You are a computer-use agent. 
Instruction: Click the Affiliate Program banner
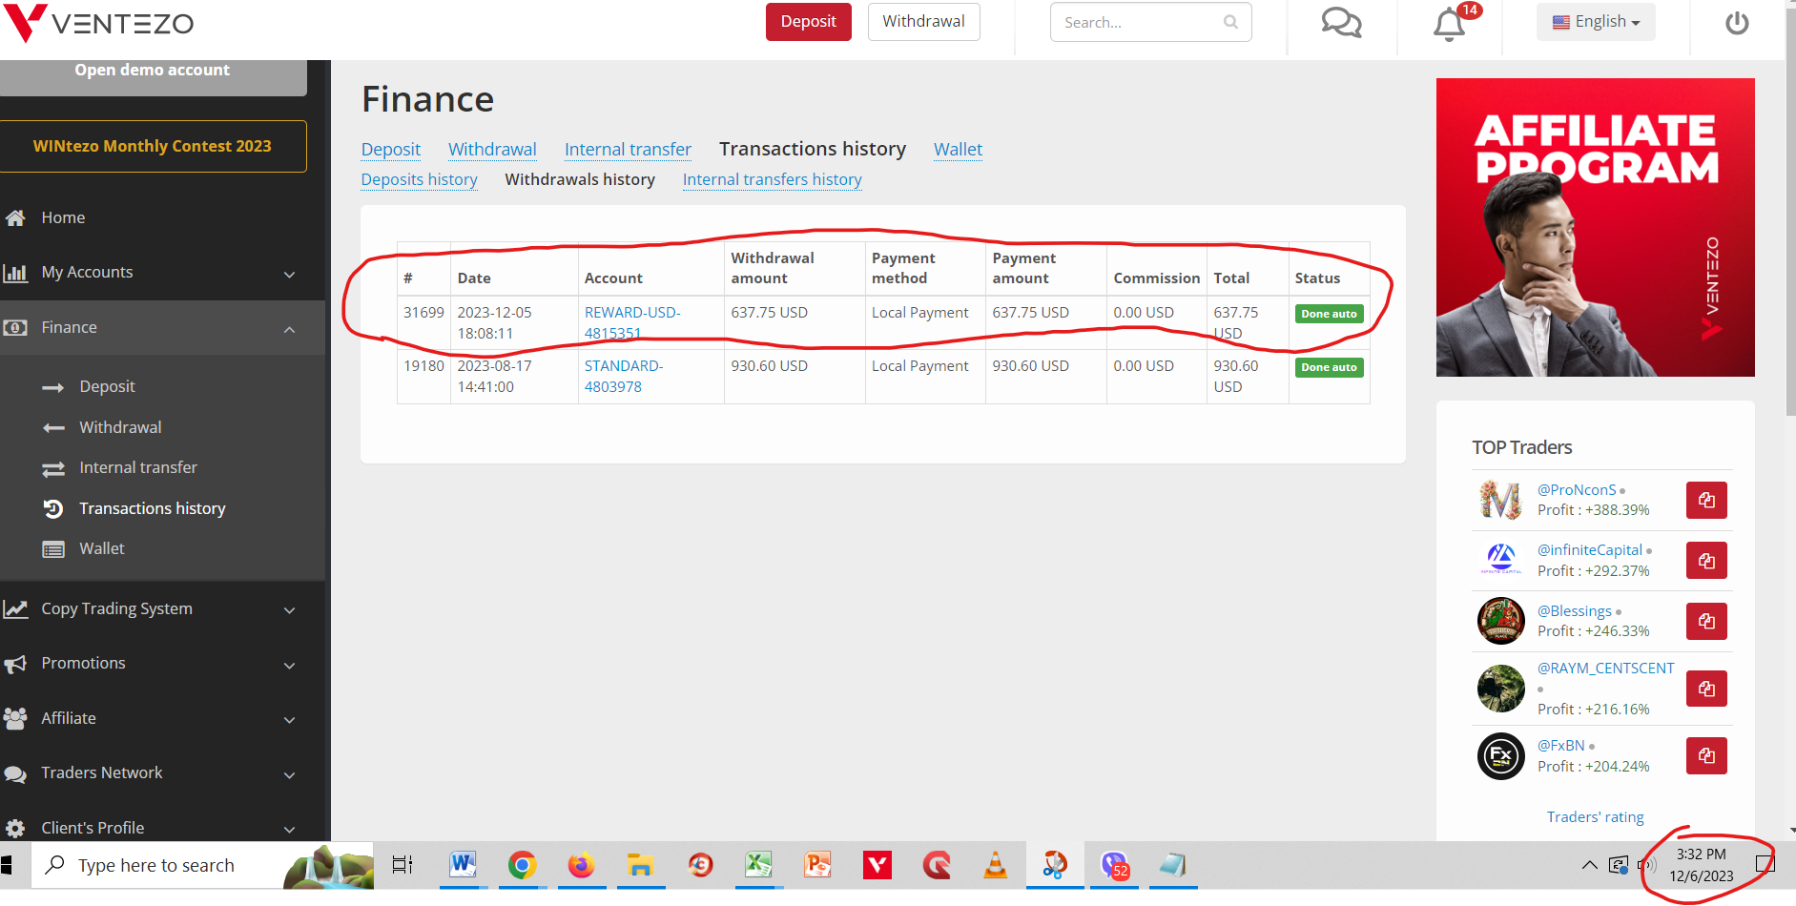click(x=1595, y=227)
